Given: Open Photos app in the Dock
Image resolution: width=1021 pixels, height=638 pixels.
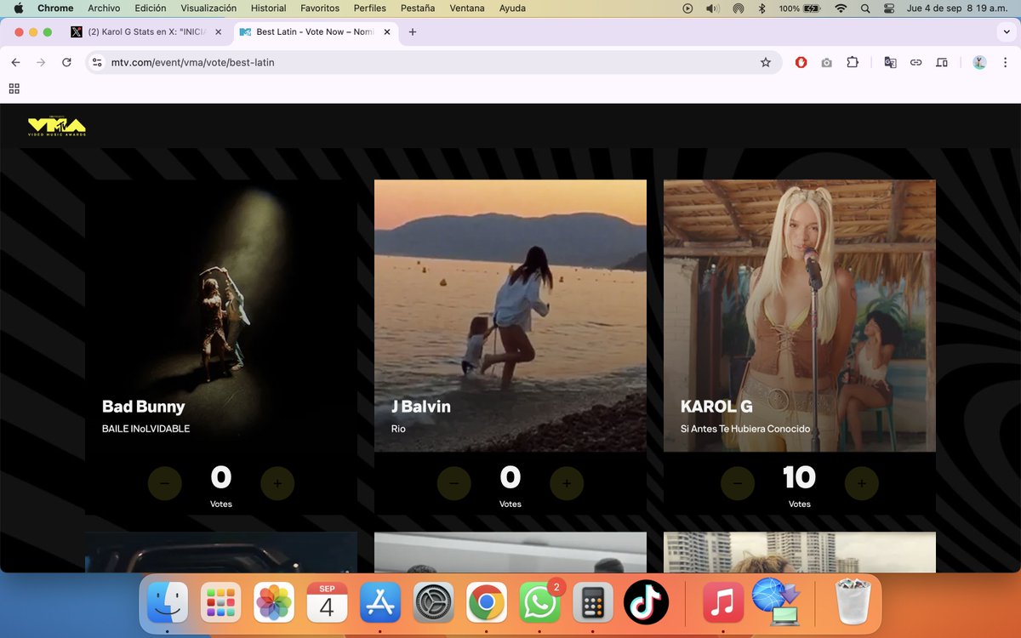Looking at the screenshot, I should pos(274,603).
